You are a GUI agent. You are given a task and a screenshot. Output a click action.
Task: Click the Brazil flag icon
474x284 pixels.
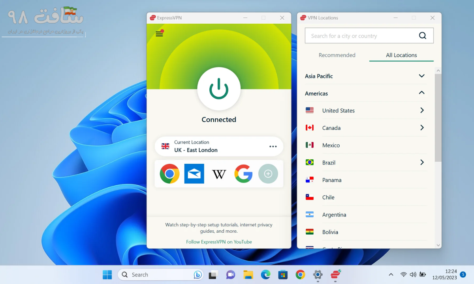coord(310,163)
